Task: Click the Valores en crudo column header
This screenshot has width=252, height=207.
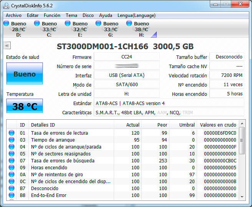Action: pos(218,125)
